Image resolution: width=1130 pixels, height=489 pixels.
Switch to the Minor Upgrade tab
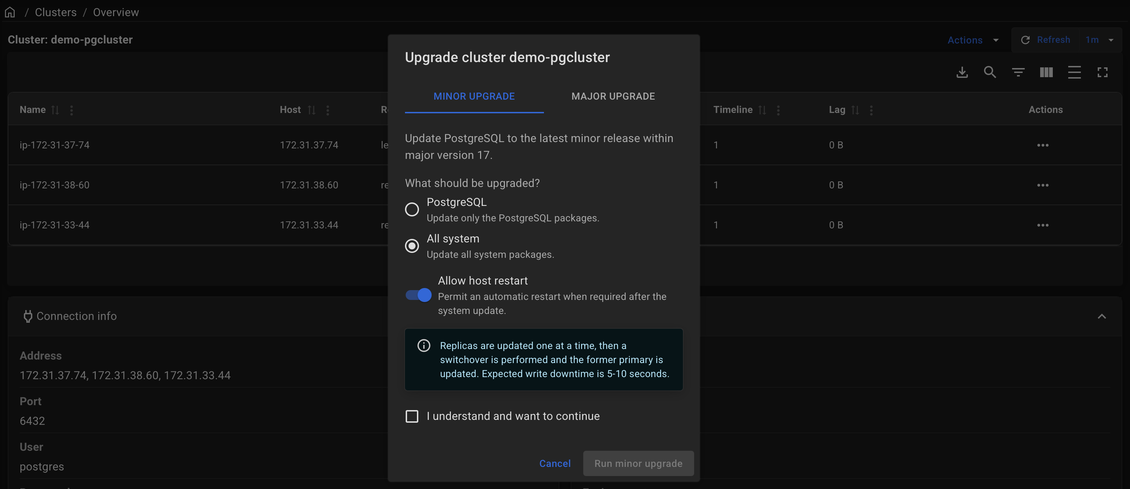coord(474,96)
